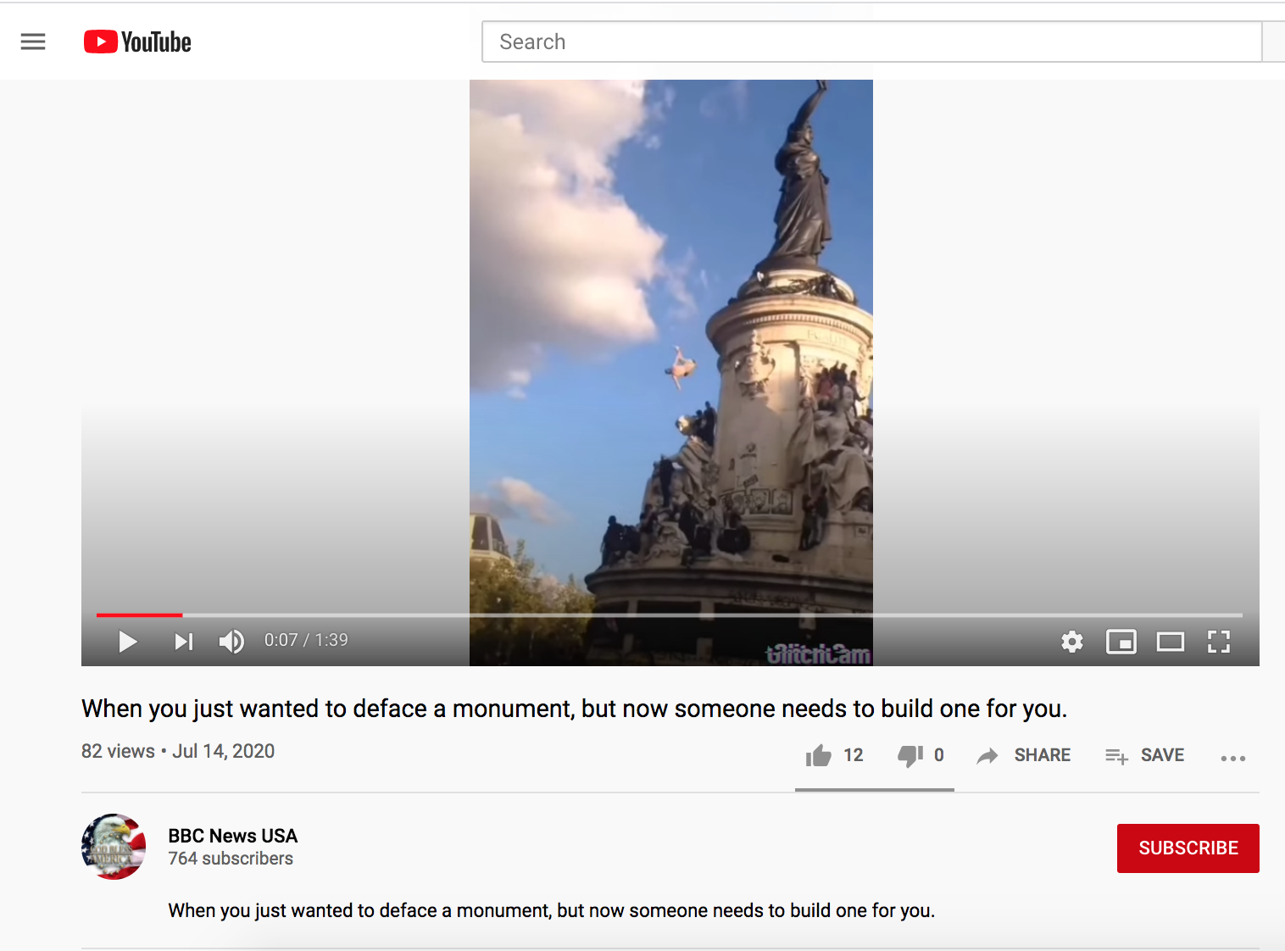This screenshot has height=951, width=1285.
Task: Open BBC News USA channel avatar
Action: click(x=114, y=847)
